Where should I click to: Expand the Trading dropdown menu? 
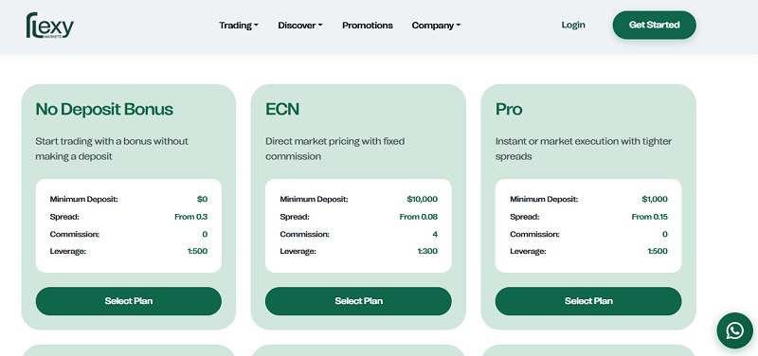[x=239, y=26]
